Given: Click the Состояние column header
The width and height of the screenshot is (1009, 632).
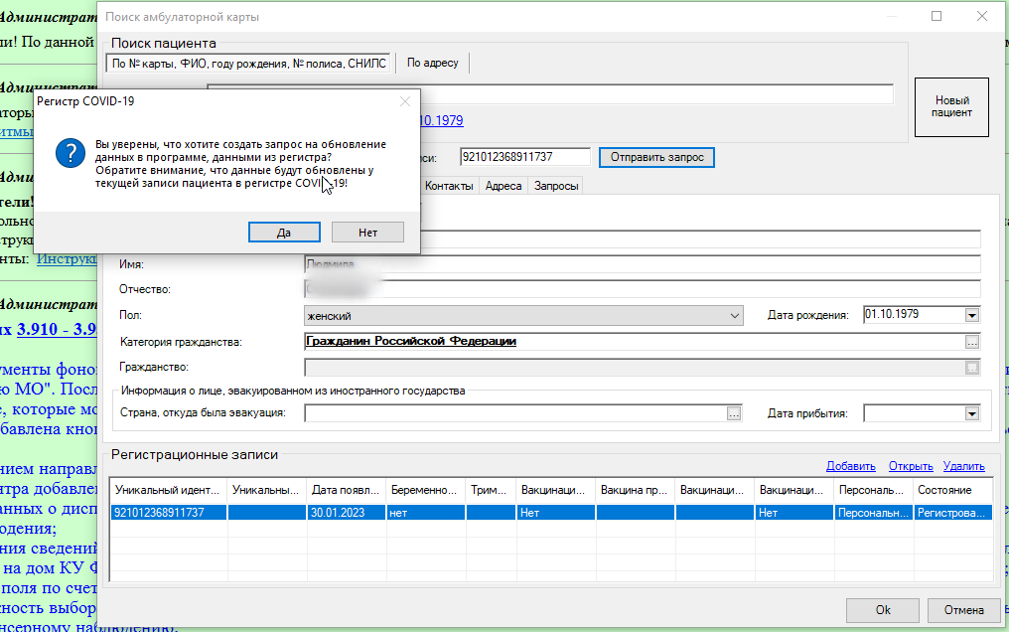Looking at the screenshot, I should point(952,491).
